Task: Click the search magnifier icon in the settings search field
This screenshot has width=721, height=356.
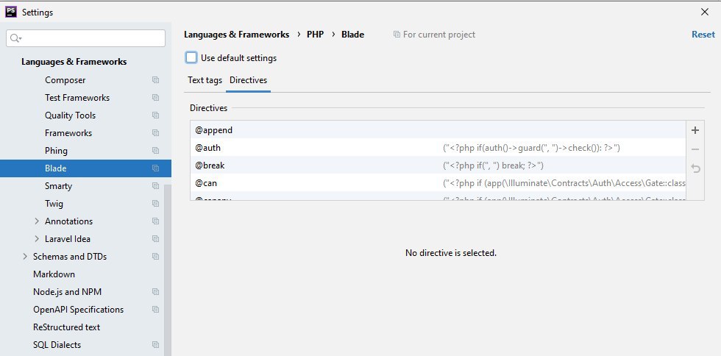Action: [x=15, y=38]
